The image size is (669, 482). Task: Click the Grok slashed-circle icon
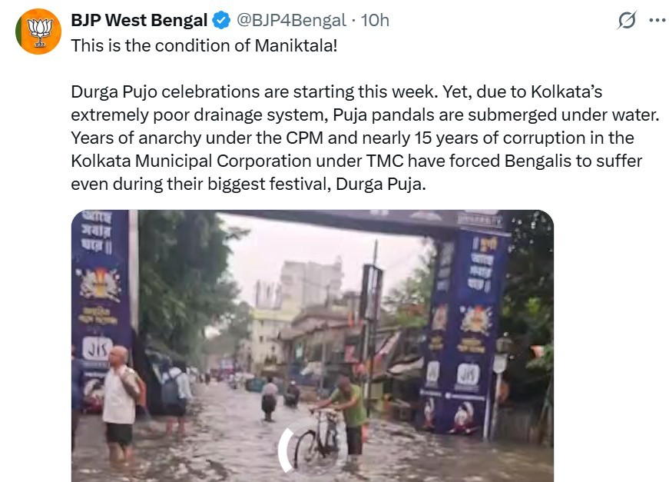click(627, 21)
